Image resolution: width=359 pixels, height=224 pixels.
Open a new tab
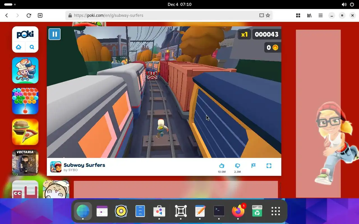40,15
